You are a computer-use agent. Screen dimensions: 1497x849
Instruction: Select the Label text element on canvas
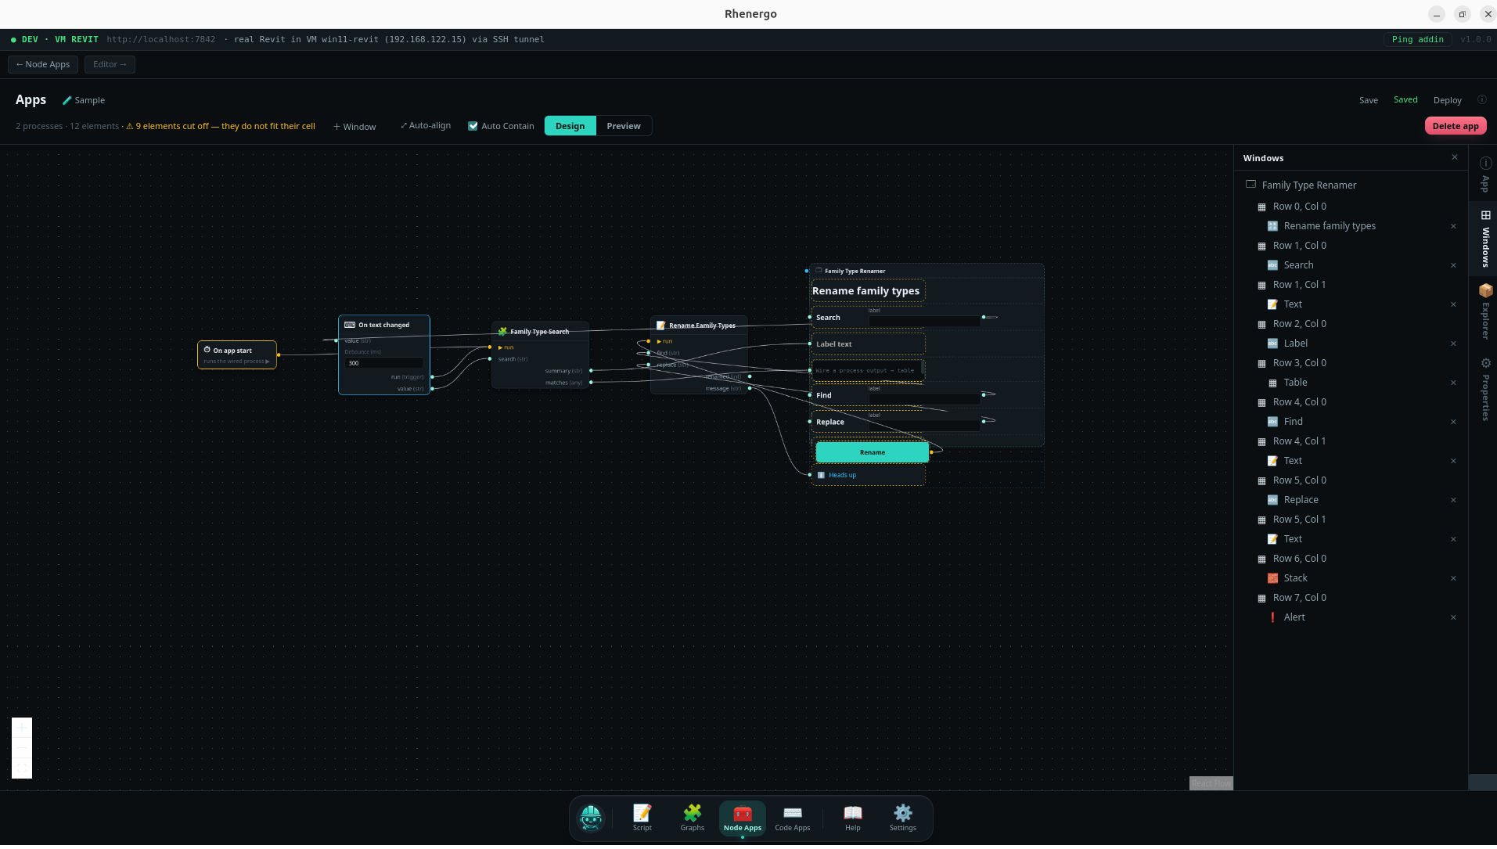click(869, 344)
